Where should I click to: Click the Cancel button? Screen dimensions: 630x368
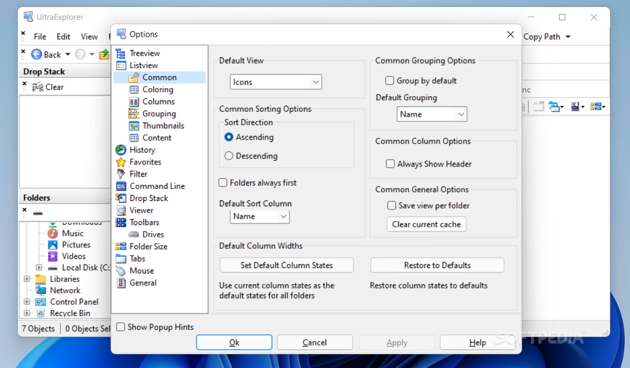point(315,342)
